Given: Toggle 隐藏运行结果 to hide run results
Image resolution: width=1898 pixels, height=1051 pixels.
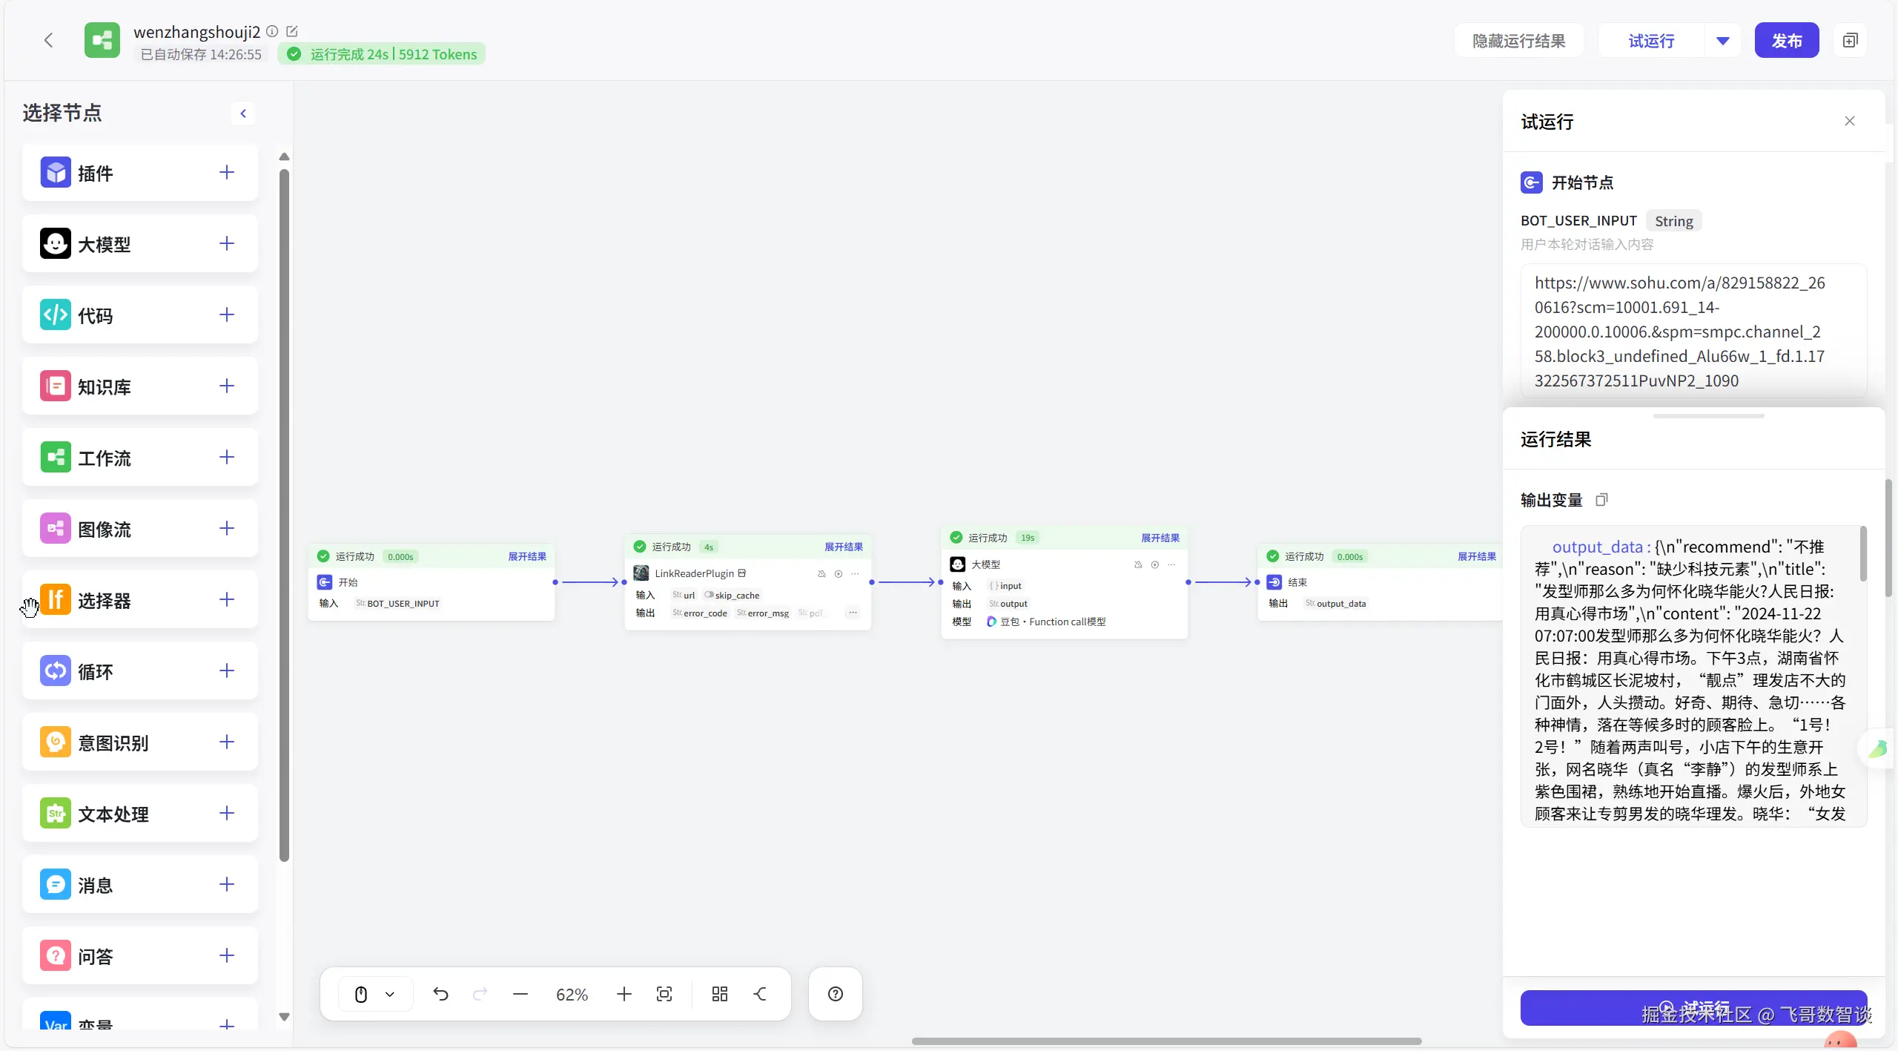Looking at the screenshot, I should [1518, 41].
